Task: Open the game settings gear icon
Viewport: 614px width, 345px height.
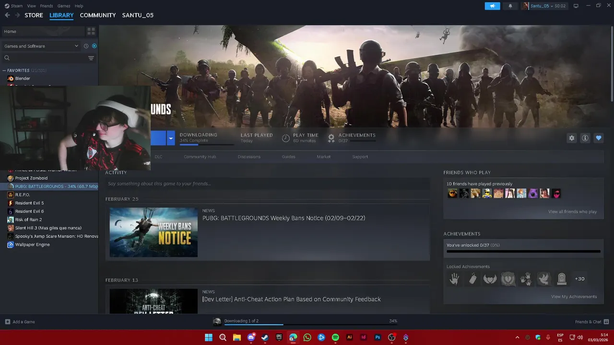Action: pos(571,138)
